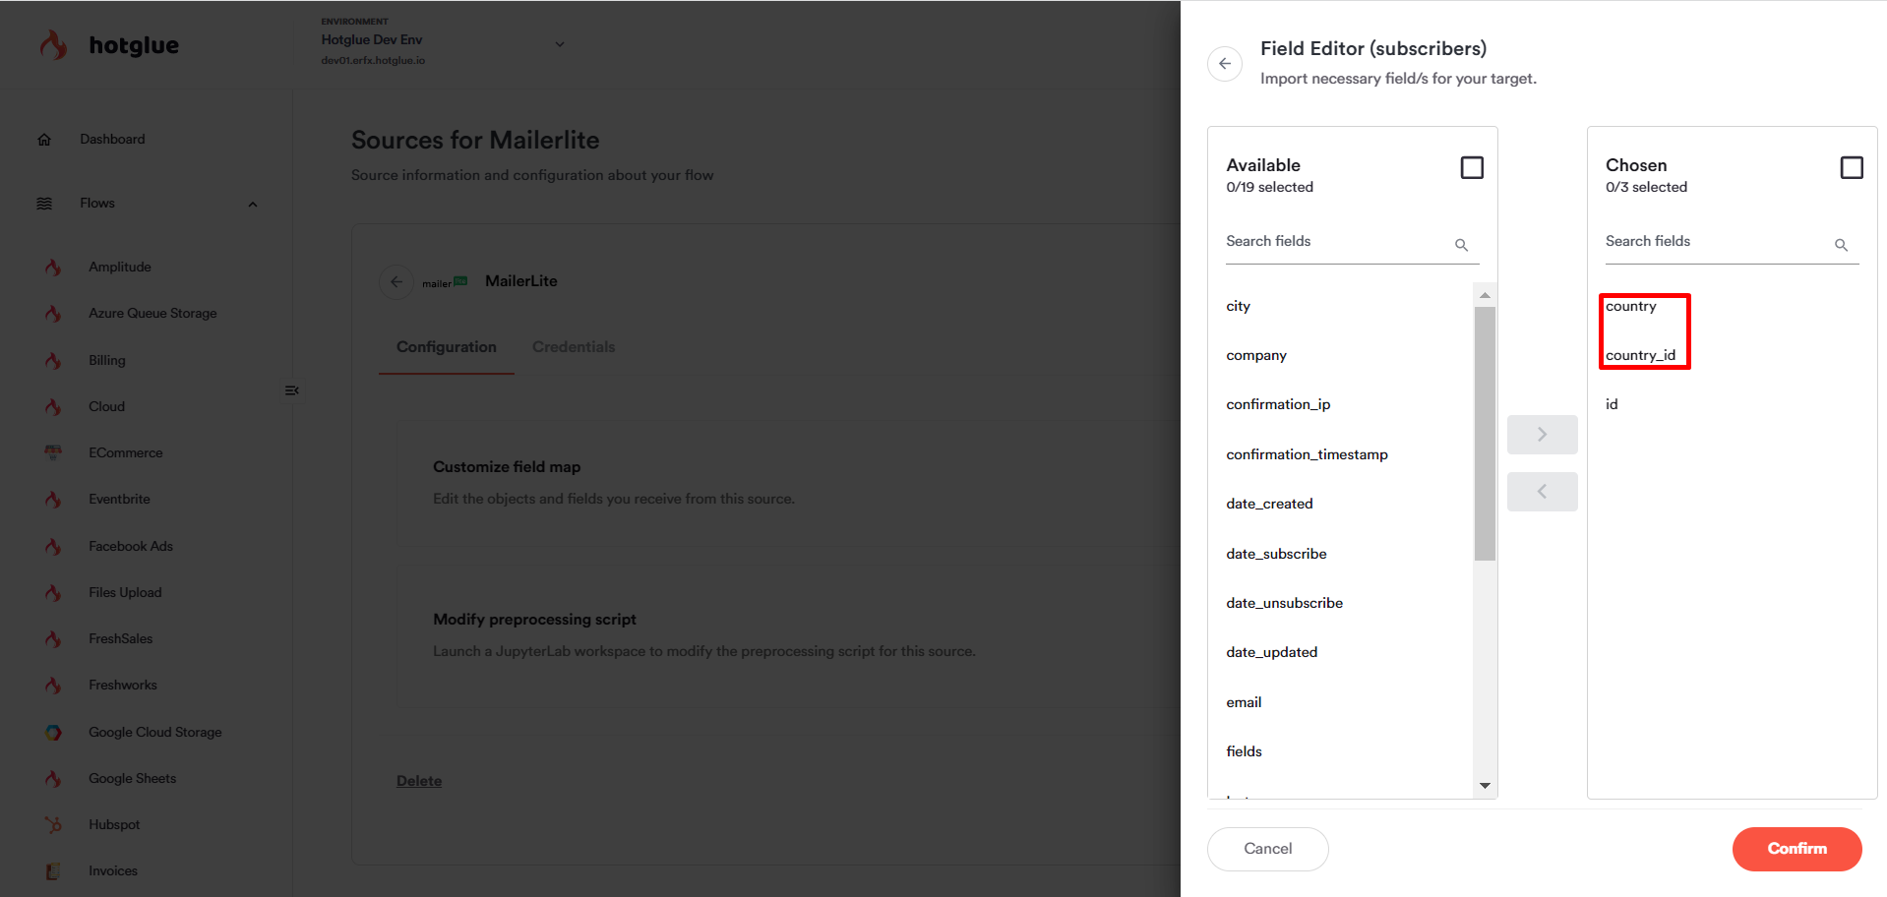Move selected fields to Chosen arrow
This screenshot has width=1887, height=897.
point(1542,435)
